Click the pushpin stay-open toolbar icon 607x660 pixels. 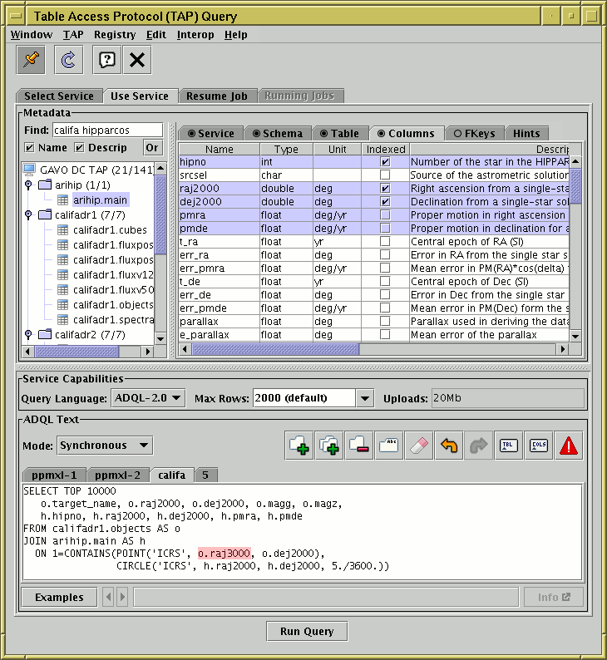(32, 59)
